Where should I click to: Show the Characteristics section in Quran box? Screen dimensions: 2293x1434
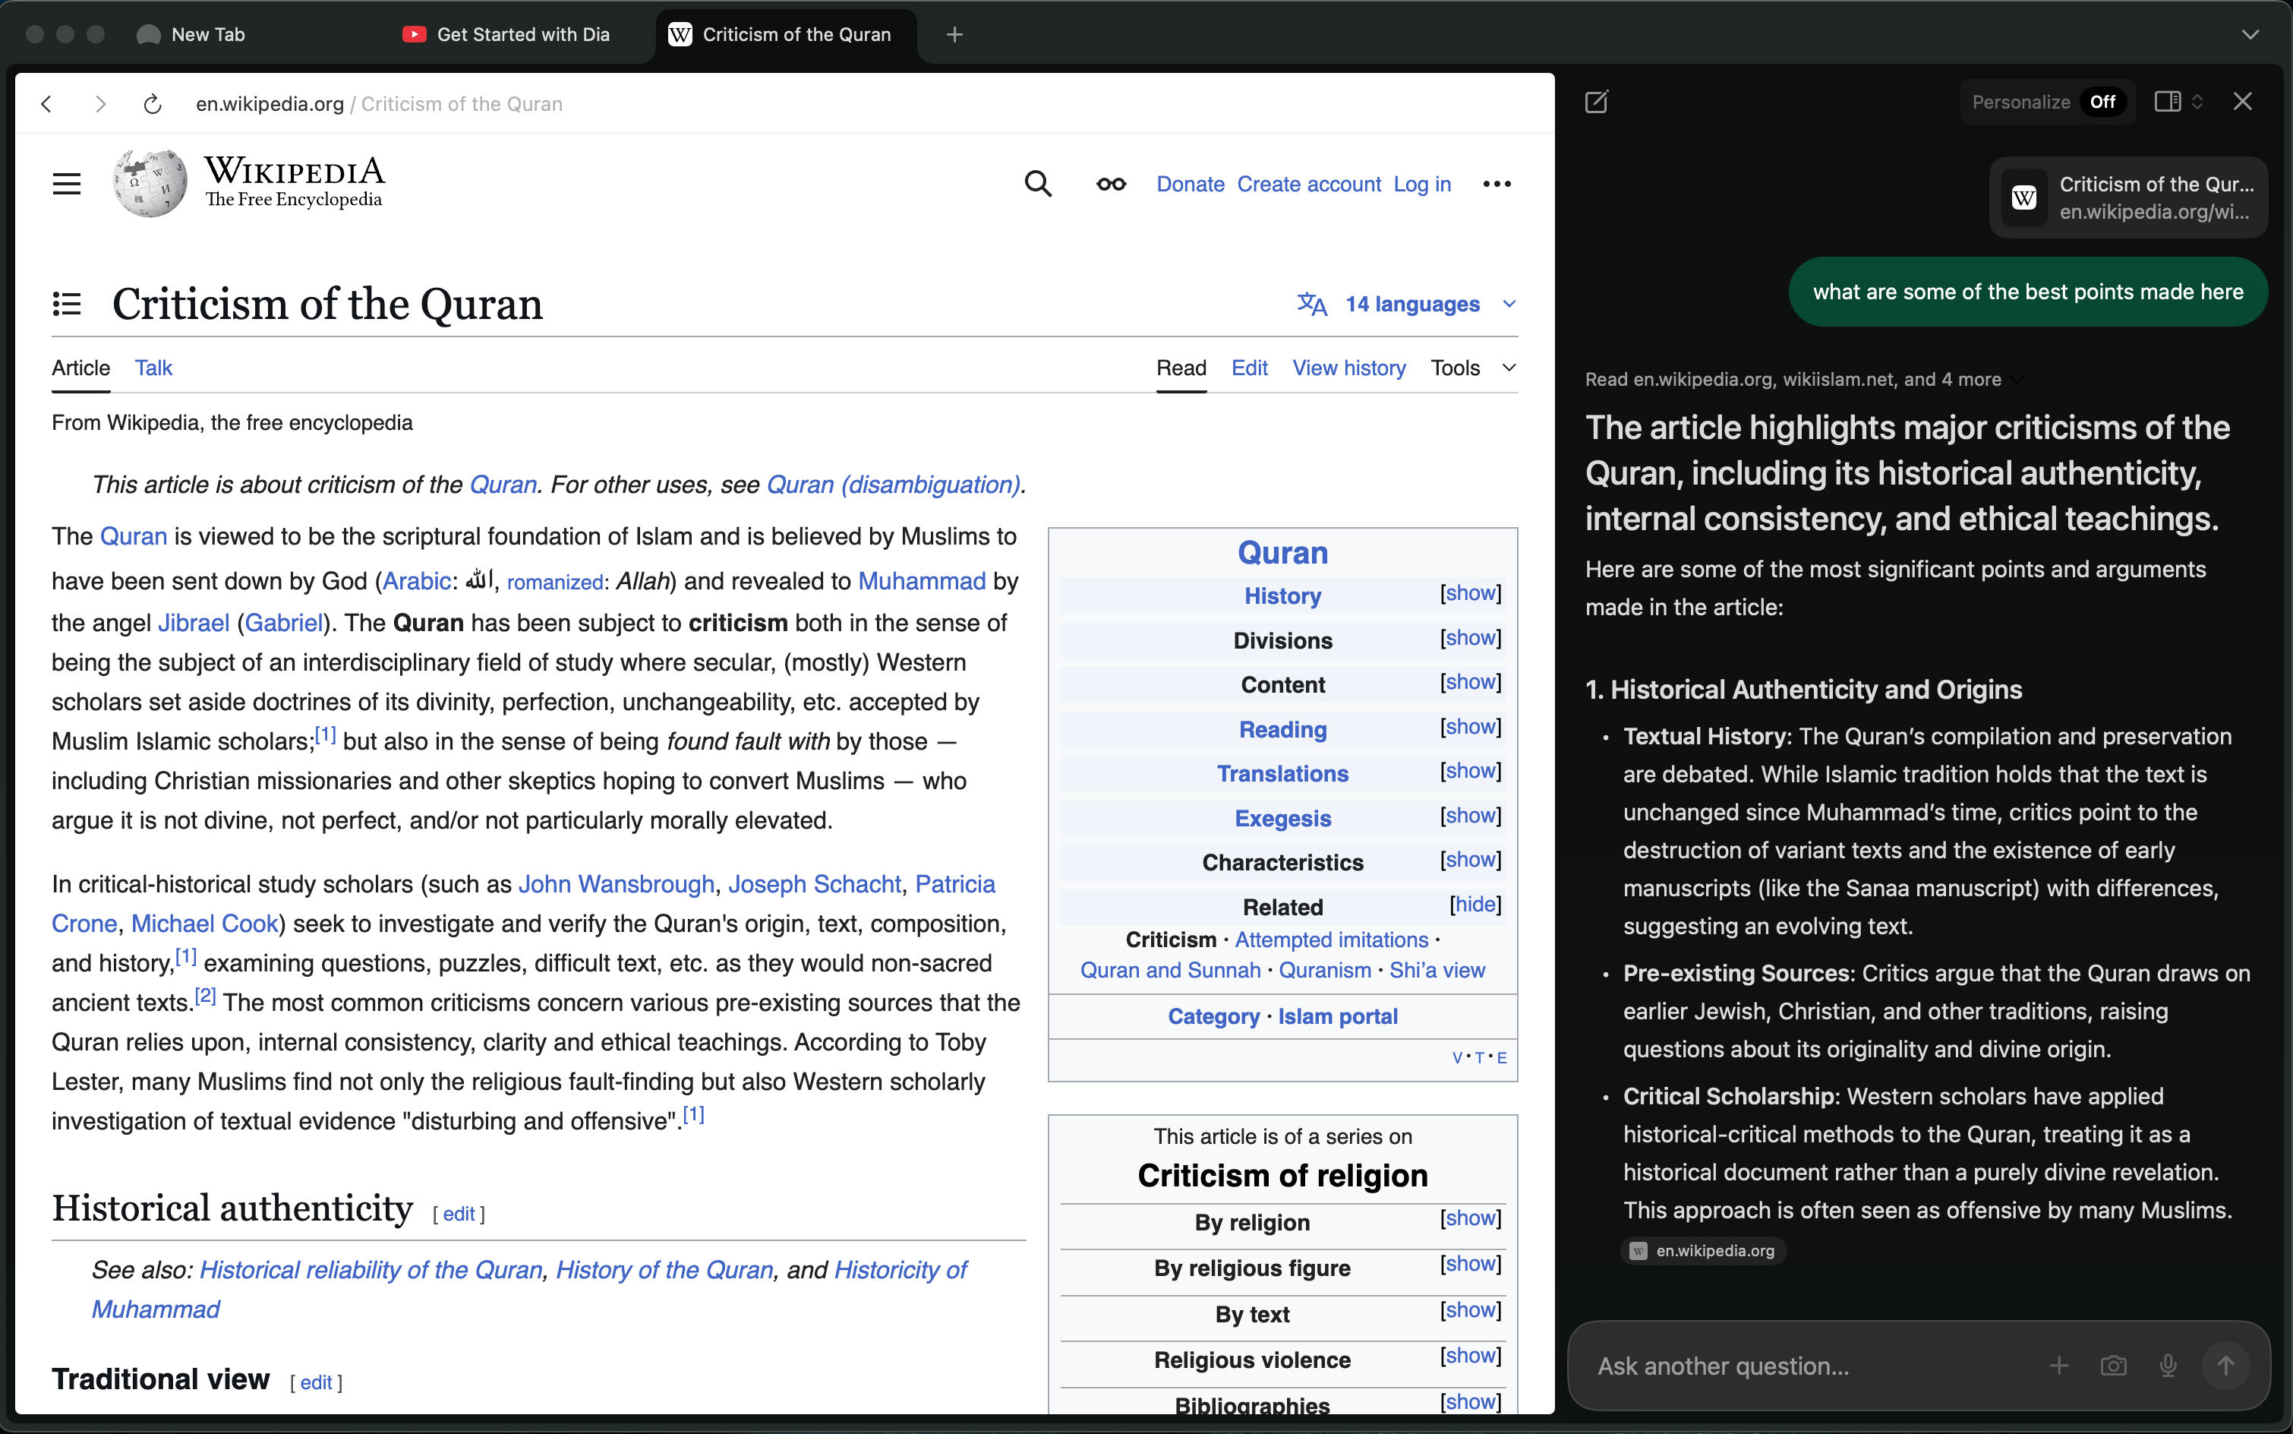(x=1470, y=859)
